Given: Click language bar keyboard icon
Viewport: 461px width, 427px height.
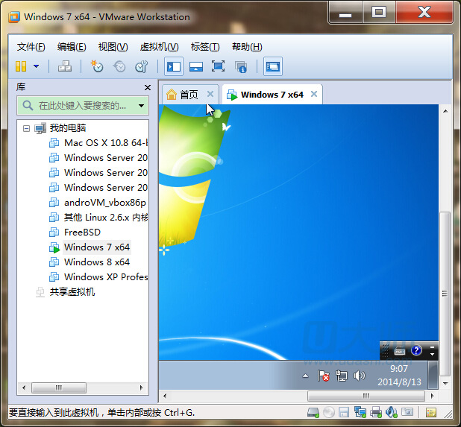Looking at the screenshot, I should (x=400, y=351).
